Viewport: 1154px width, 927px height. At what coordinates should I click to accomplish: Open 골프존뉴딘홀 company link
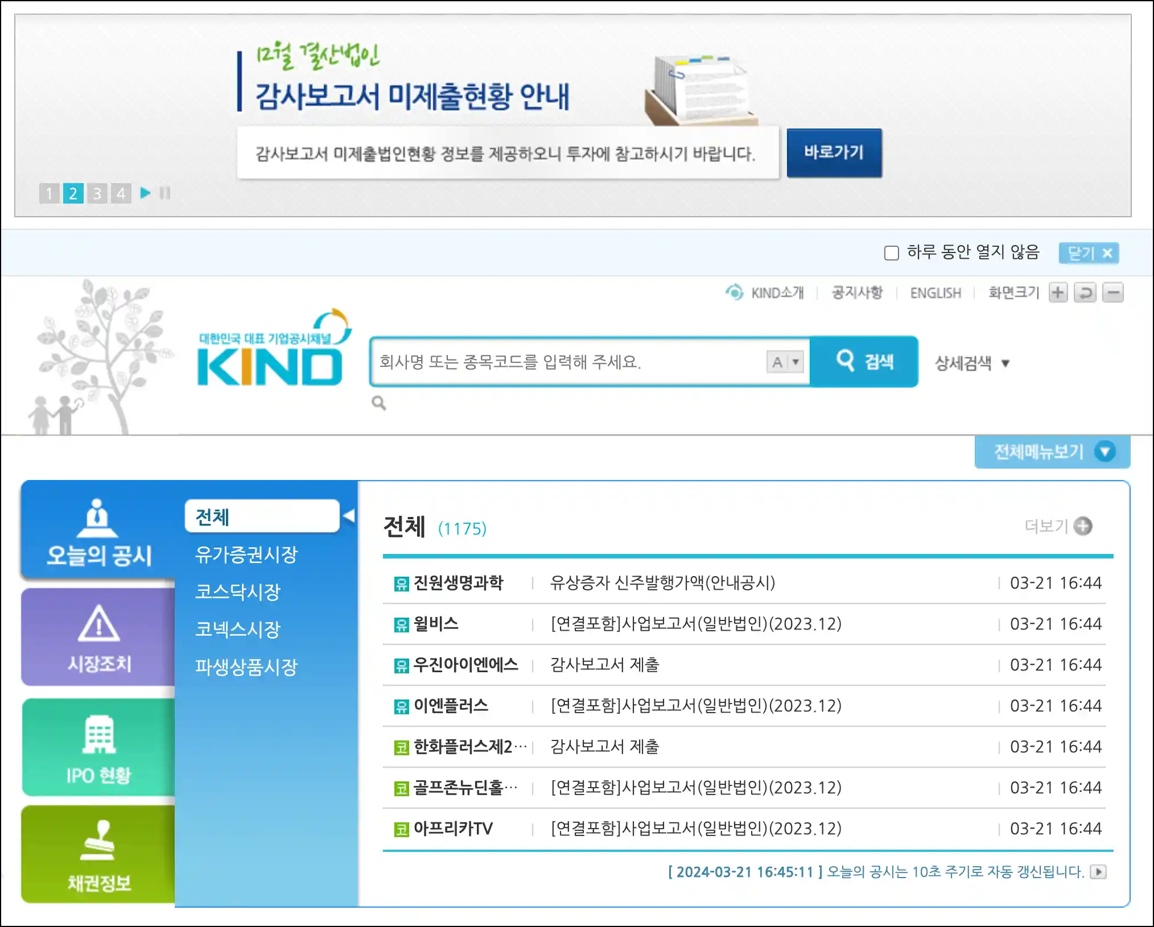pyautogui.click(x=466, y=788)
